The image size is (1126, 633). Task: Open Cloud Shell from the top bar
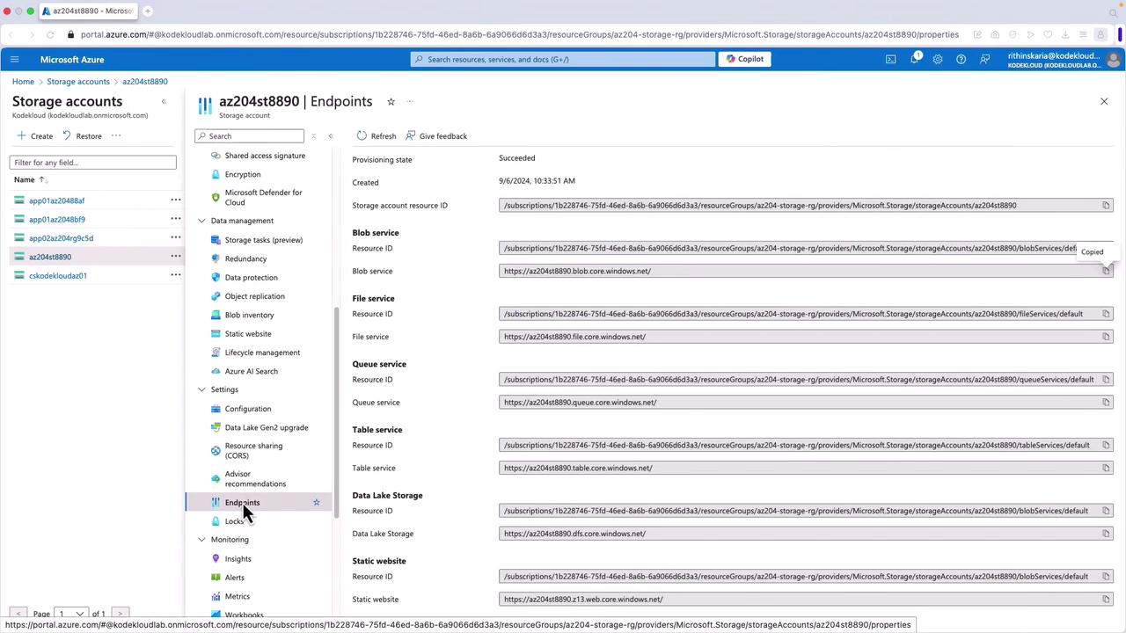[890, 60]
